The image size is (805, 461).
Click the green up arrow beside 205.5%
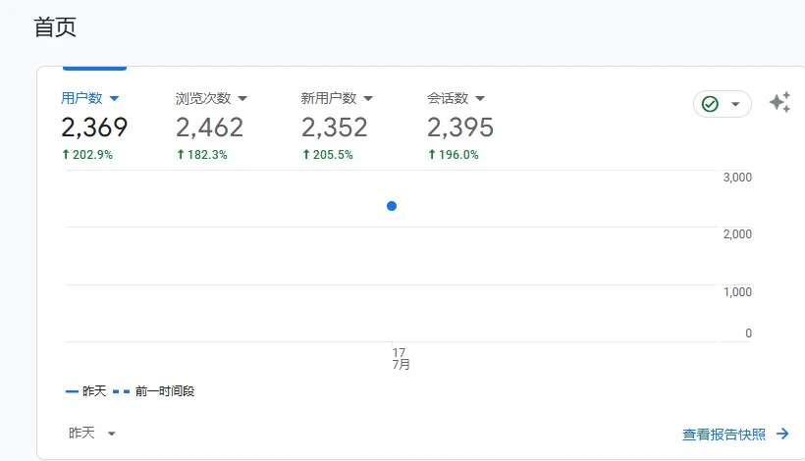tap(306, 155)
